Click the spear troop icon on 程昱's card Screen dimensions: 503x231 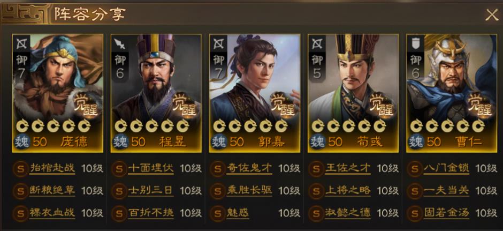[120, 44]
